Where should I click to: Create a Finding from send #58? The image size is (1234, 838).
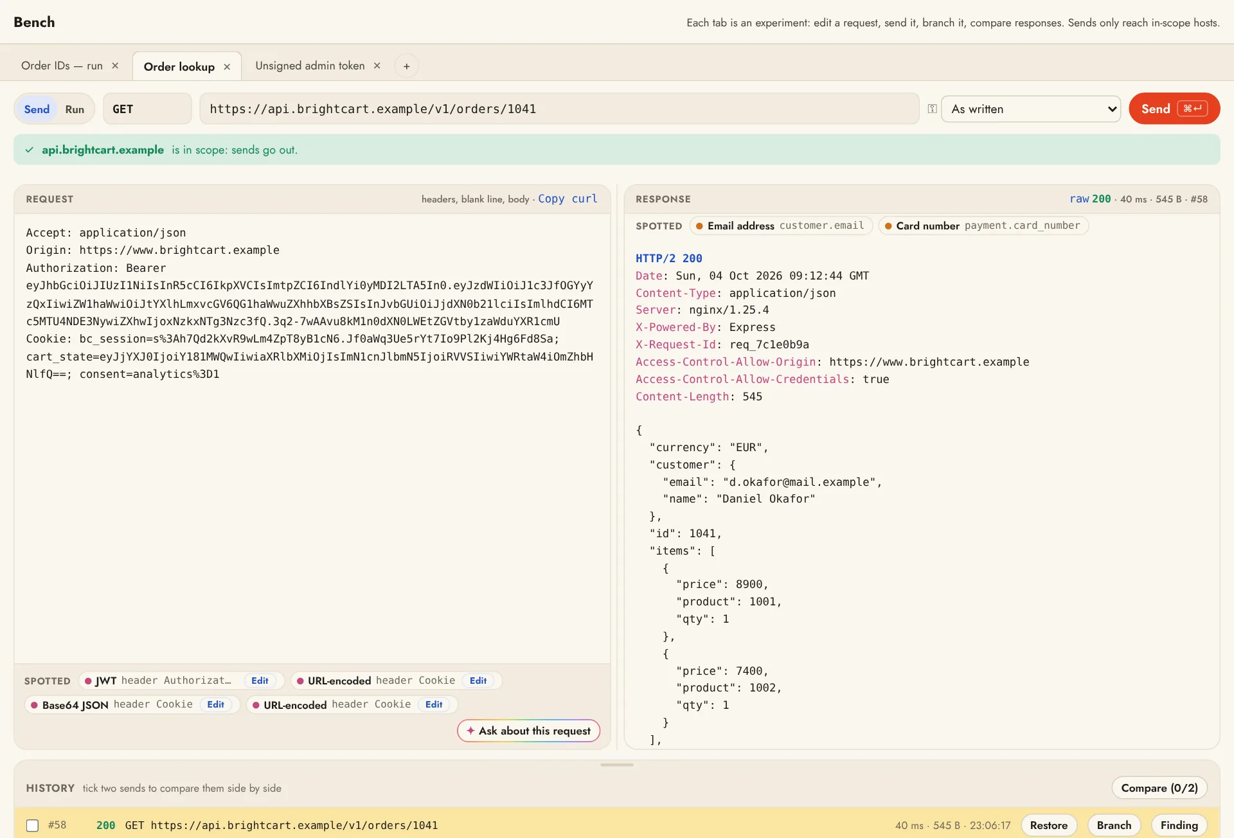click(x=1179, y=825)
